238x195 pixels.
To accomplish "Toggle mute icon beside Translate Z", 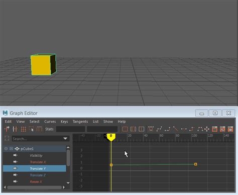I will pyautogui.click(x=15, y=175).
